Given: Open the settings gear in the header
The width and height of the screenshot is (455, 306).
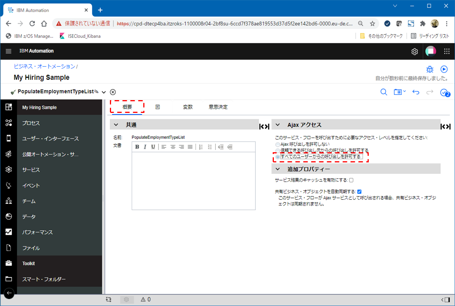Looking at the screenshot, I should pos(414,51).
